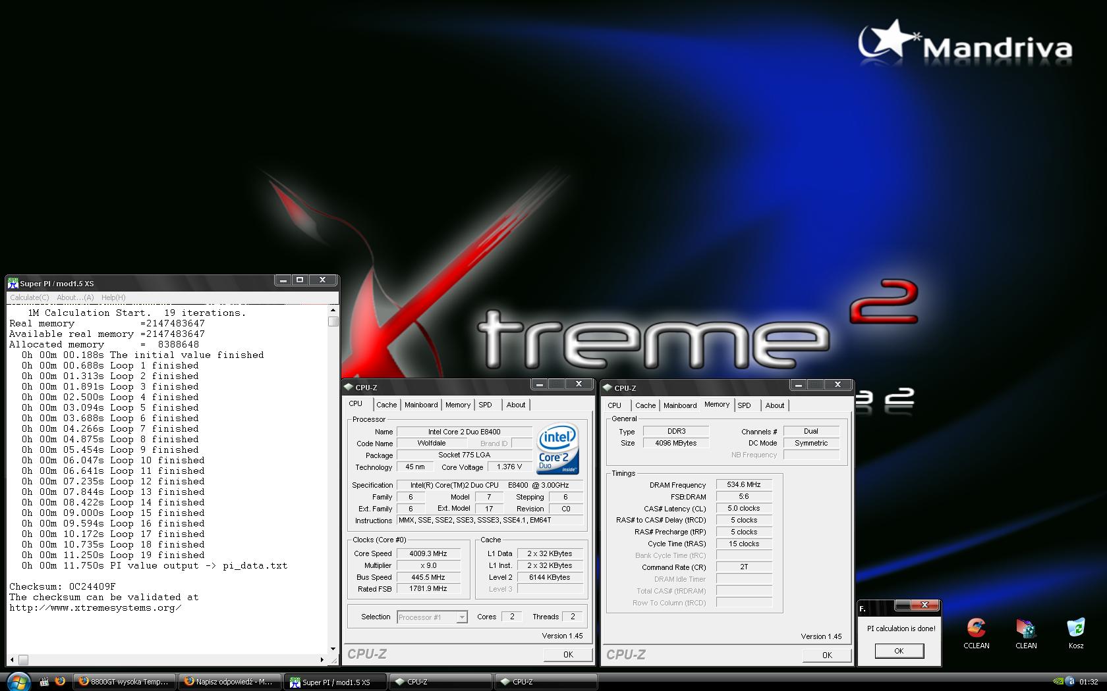The image size is (1107, 691).
Task: Select SPD tab in CPU-Z Memory window
Action: [x=744, y=406]
